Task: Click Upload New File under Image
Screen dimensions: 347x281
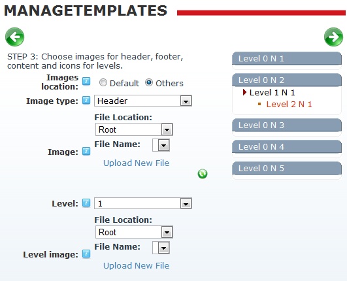Action: 137,163
